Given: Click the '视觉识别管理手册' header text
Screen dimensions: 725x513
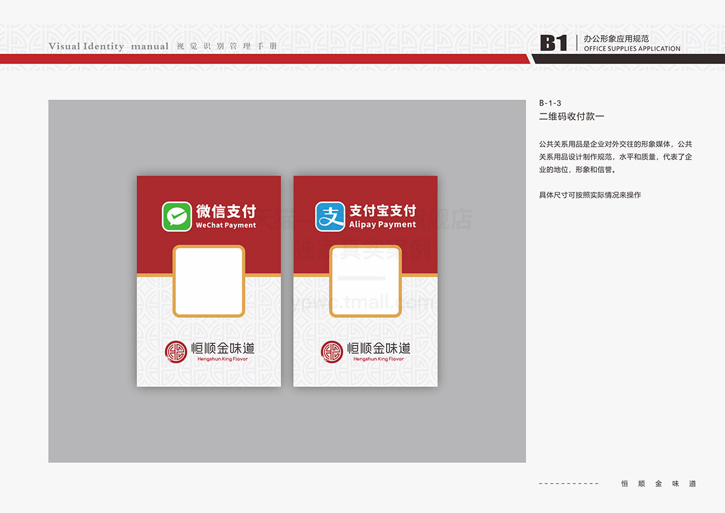Looking at the screenshot, I should [x=227, y=47].
